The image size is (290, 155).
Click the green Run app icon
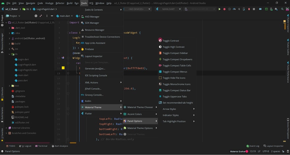coord(219,9)
